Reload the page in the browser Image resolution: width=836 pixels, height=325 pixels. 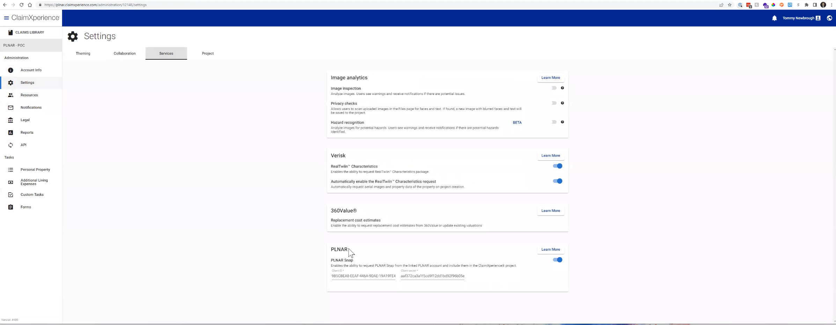click(x=21, y=5)
